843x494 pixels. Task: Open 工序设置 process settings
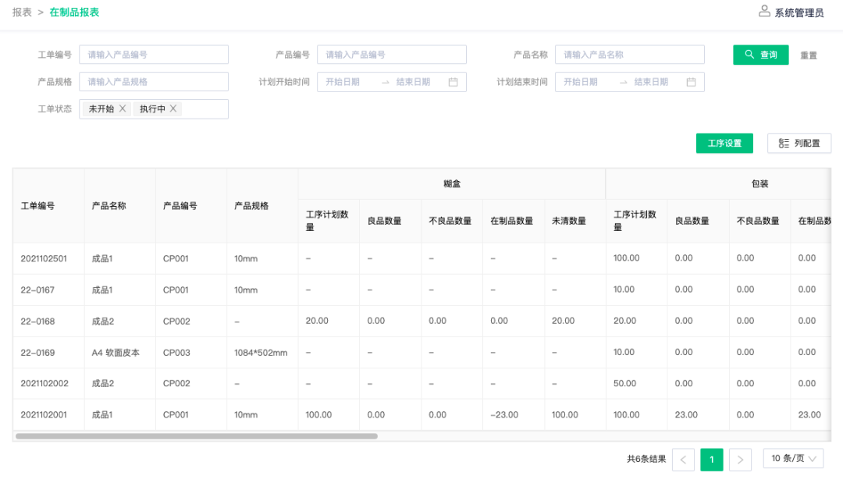coord(724,144)
